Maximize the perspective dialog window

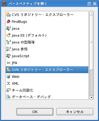pos(89,4)
